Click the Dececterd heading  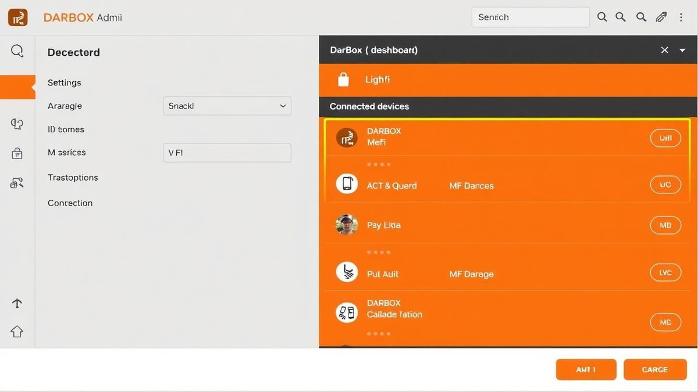point(73,52)
